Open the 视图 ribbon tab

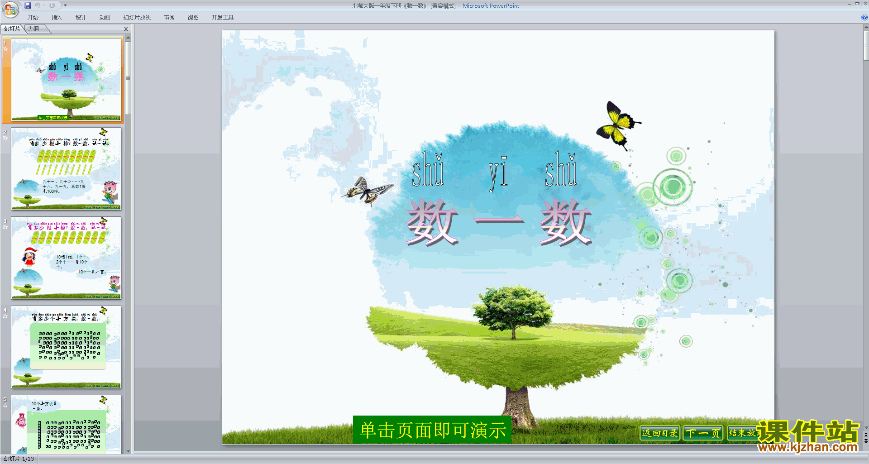click(193, 18)
